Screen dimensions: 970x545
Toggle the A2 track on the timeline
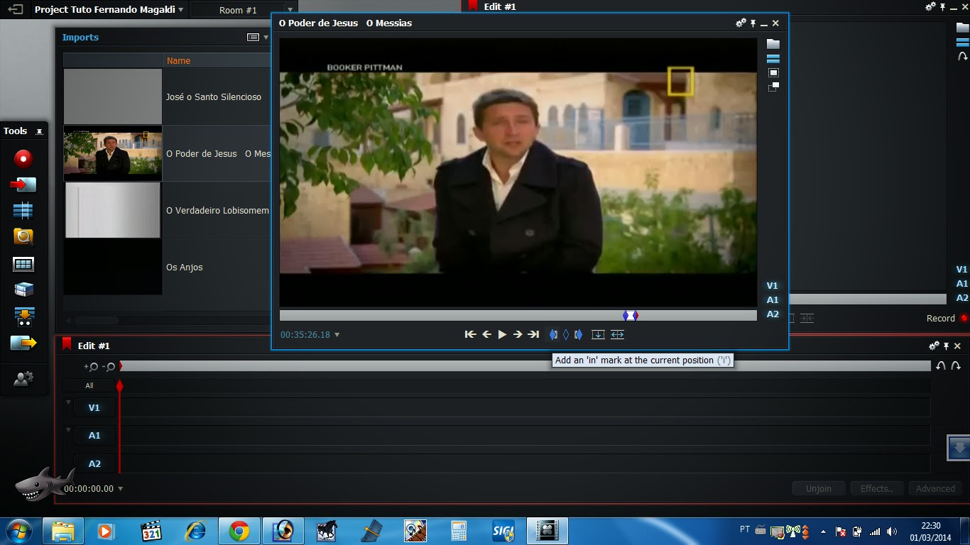click(x=94, y=463)
